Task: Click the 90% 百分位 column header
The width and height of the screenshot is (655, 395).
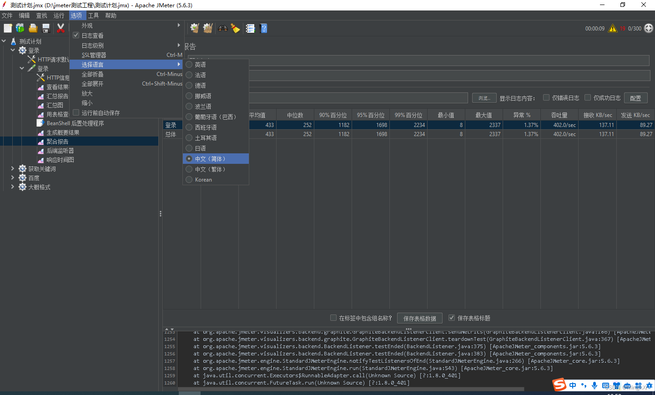Action: coord(333,115)
